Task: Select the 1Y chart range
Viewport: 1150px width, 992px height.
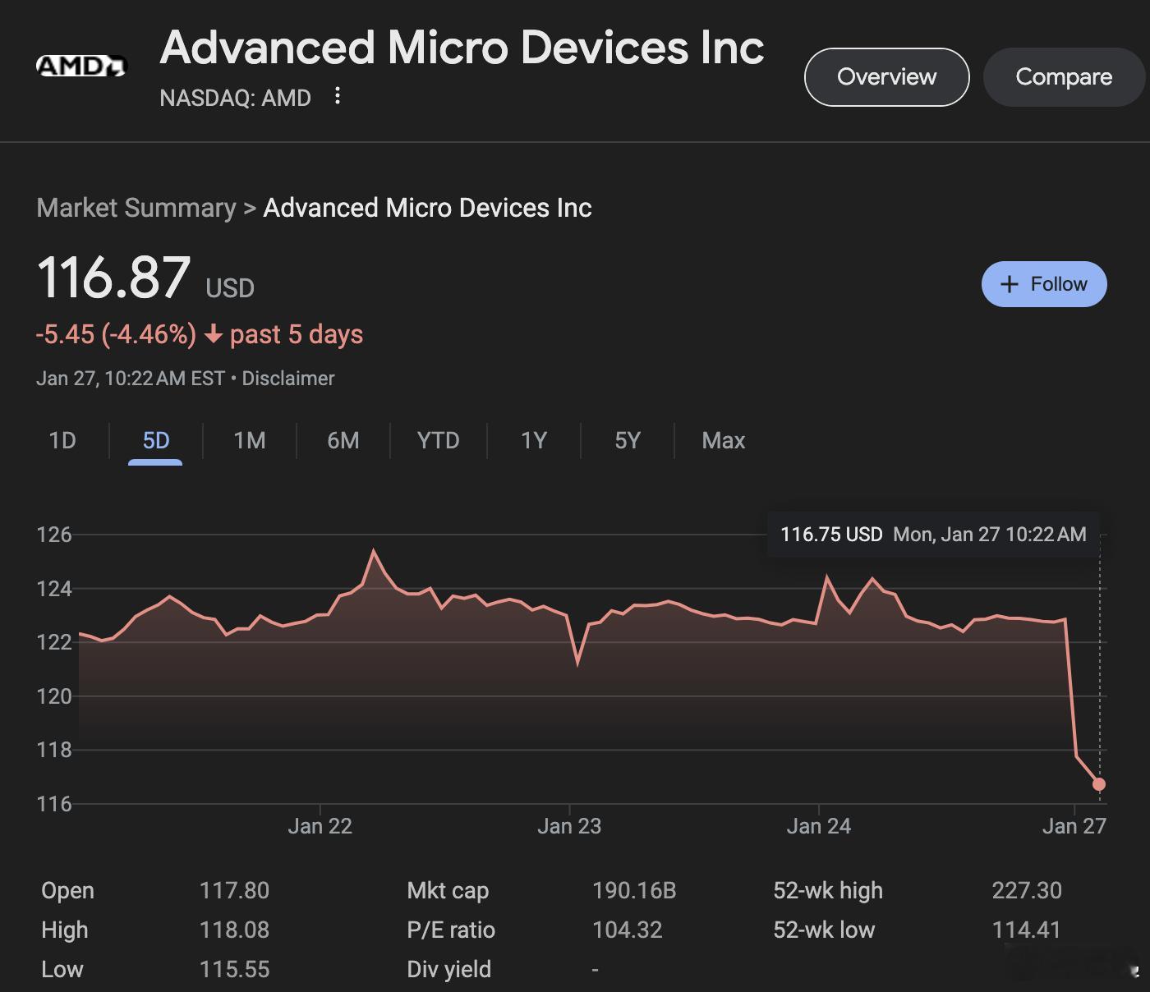Action: (534, 441)
